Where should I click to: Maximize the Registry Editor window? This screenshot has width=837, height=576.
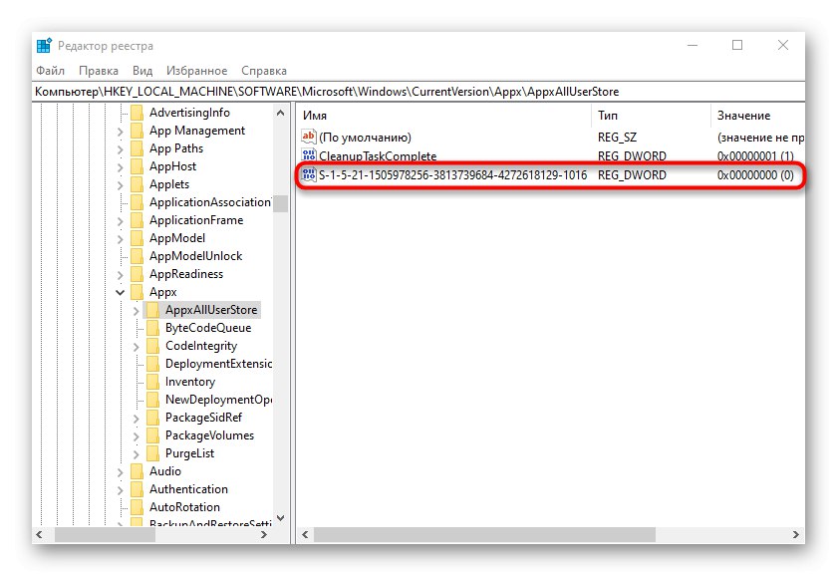737,46
